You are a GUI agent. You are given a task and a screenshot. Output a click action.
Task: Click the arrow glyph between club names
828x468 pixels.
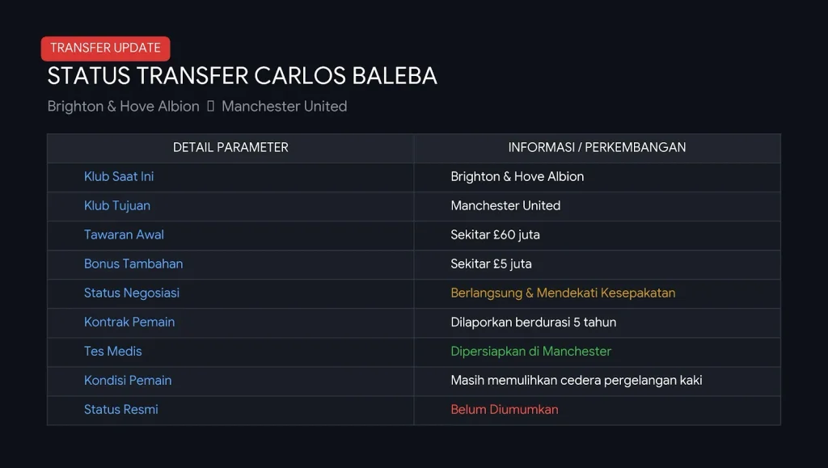211,106
